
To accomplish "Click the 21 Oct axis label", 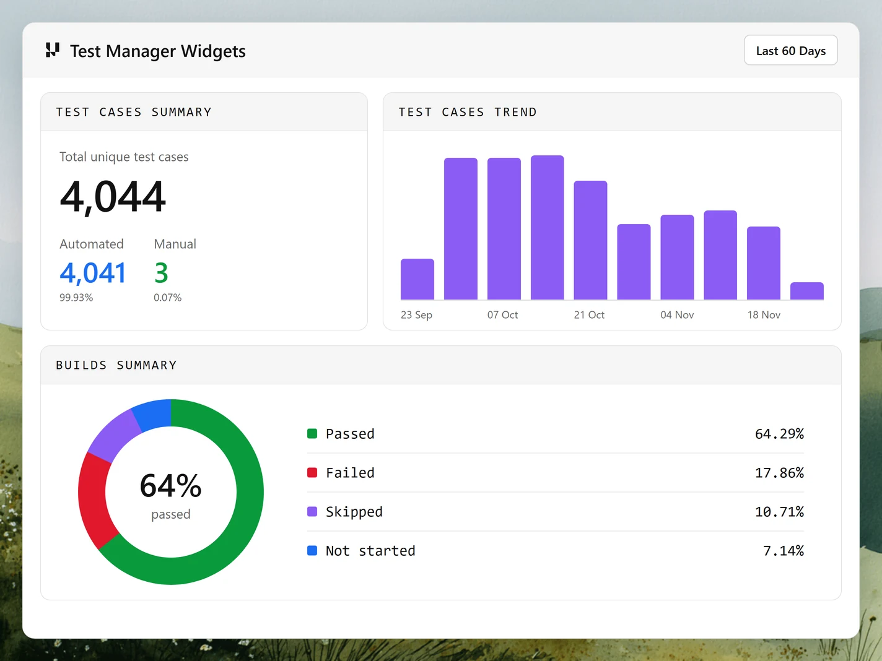I will pos(589,315).
